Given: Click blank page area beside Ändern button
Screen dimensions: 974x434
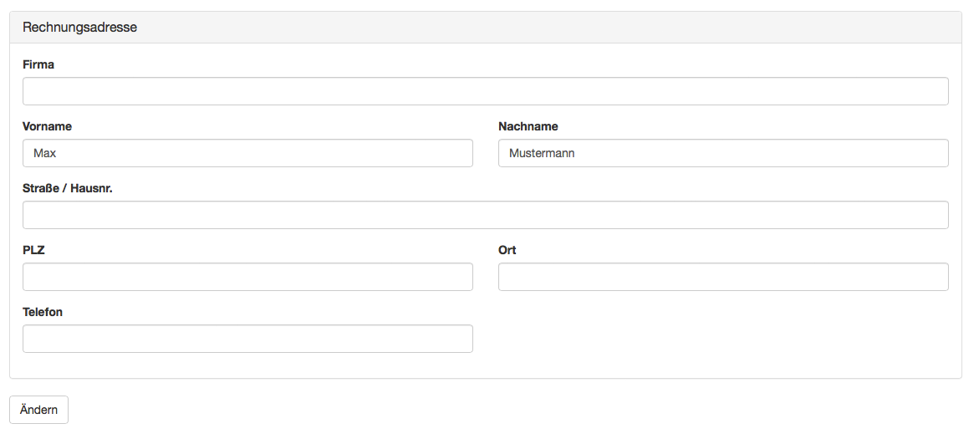Looking at the screenshot, I should [x=497, y=410].
